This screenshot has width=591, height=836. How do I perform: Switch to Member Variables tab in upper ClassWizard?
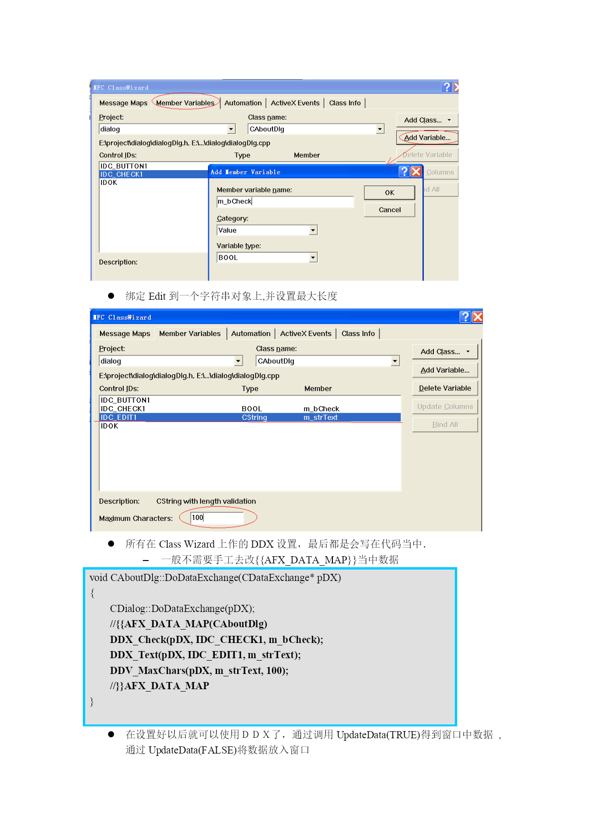[x=185, y=103]
